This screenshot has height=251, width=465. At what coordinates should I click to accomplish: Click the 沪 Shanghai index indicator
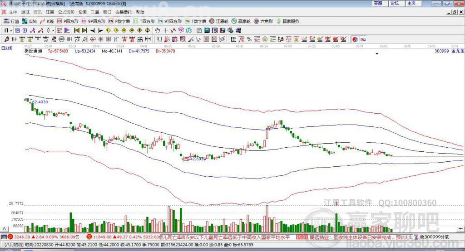click(x=11, y=237)
